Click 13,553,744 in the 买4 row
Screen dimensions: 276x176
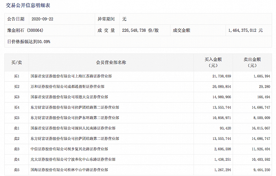click(222, 108)
